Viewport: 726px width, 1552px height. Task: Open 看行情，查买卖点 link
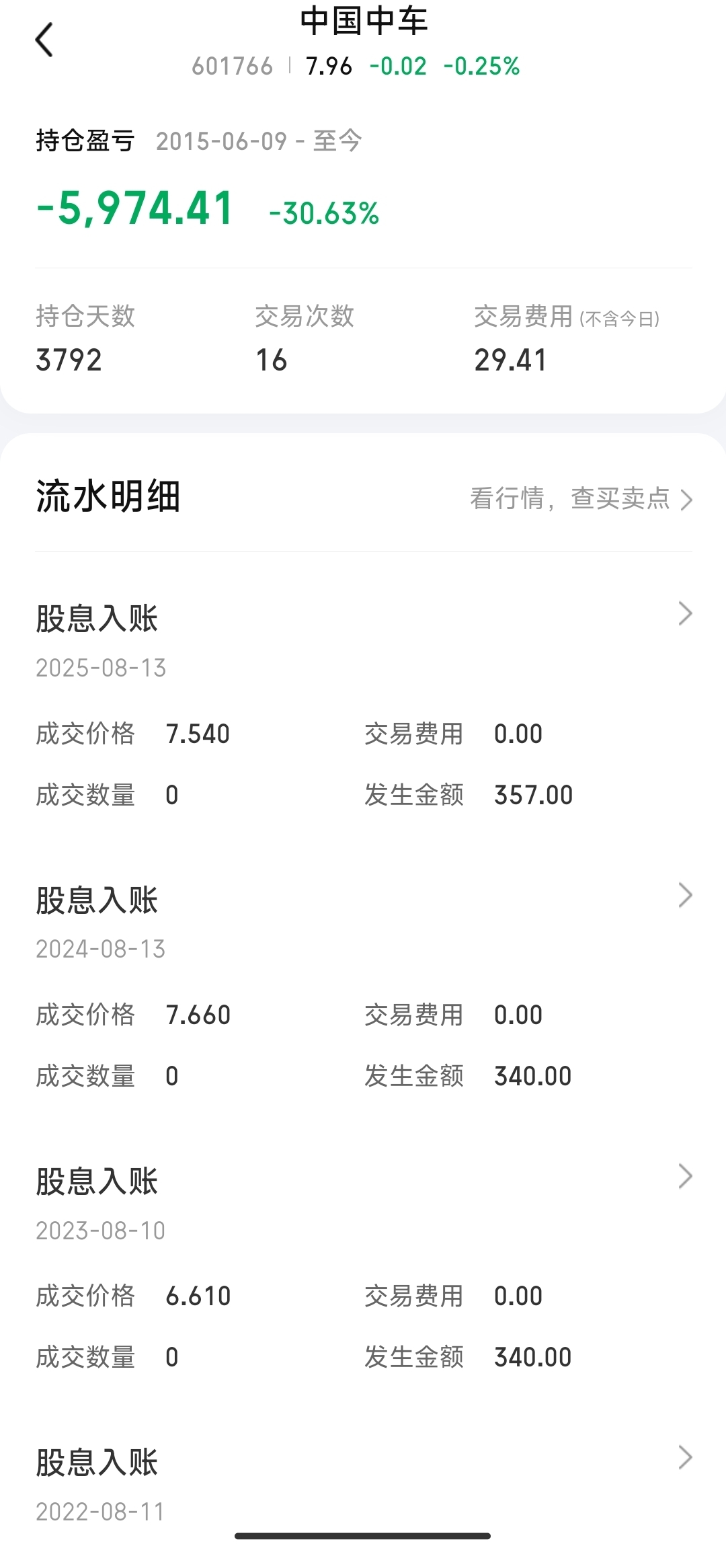570,499
